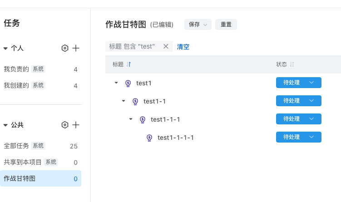Add new personal view with plus icon

(x=76, y=48)
